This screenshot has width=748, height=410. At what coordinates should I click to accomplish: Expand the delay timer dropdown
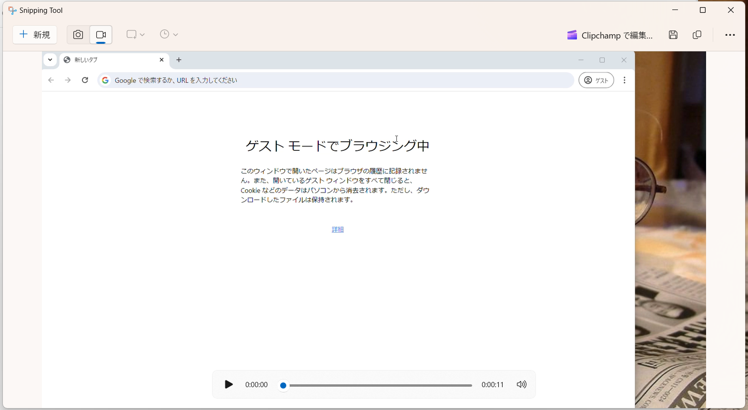(x=169, y=35)
